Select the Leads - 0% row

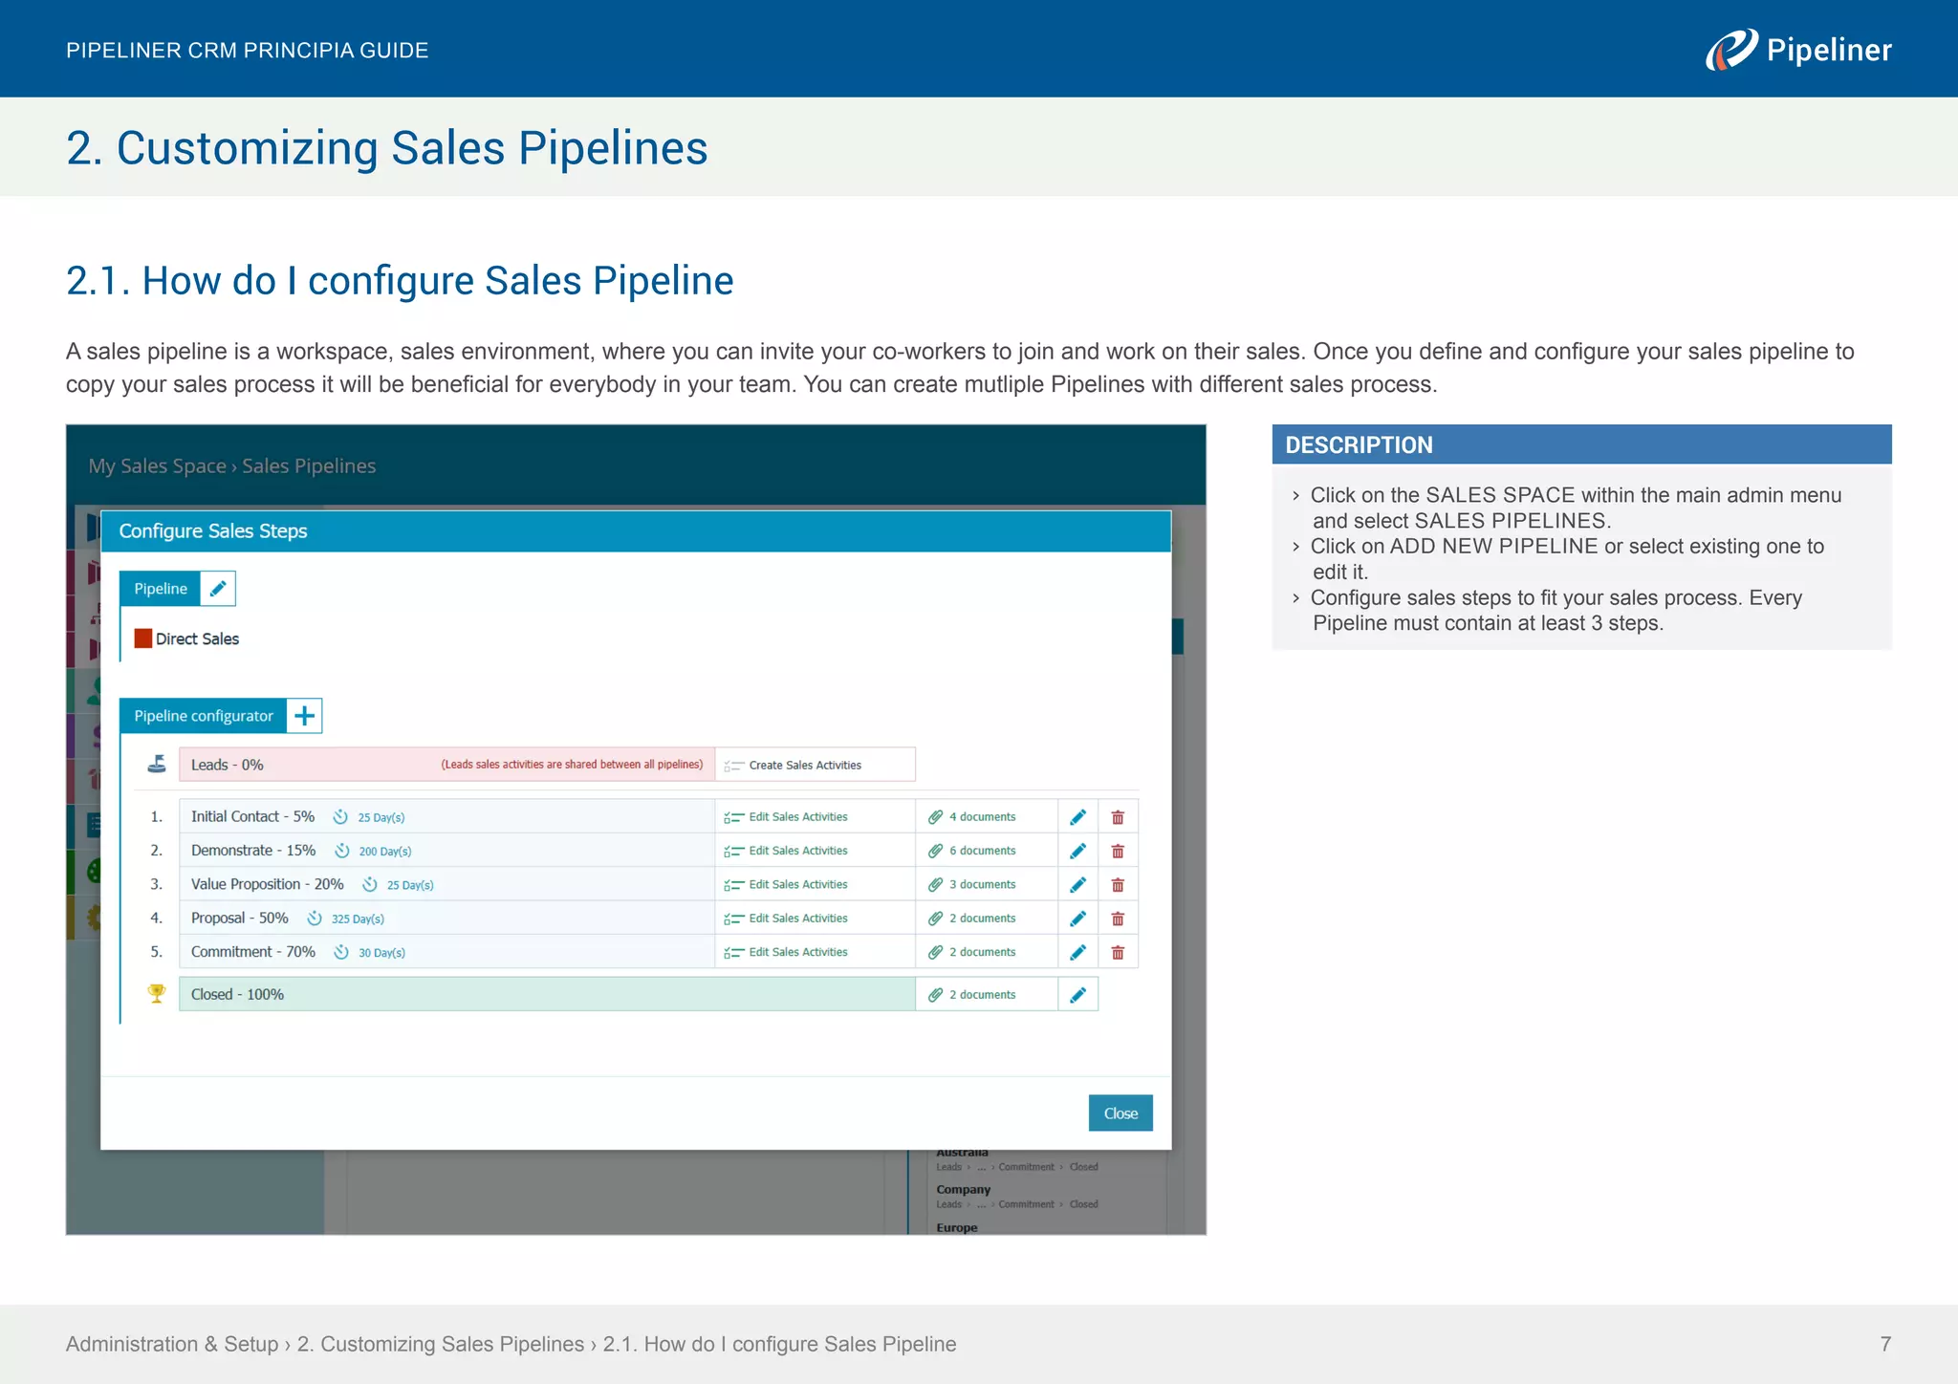446,765
